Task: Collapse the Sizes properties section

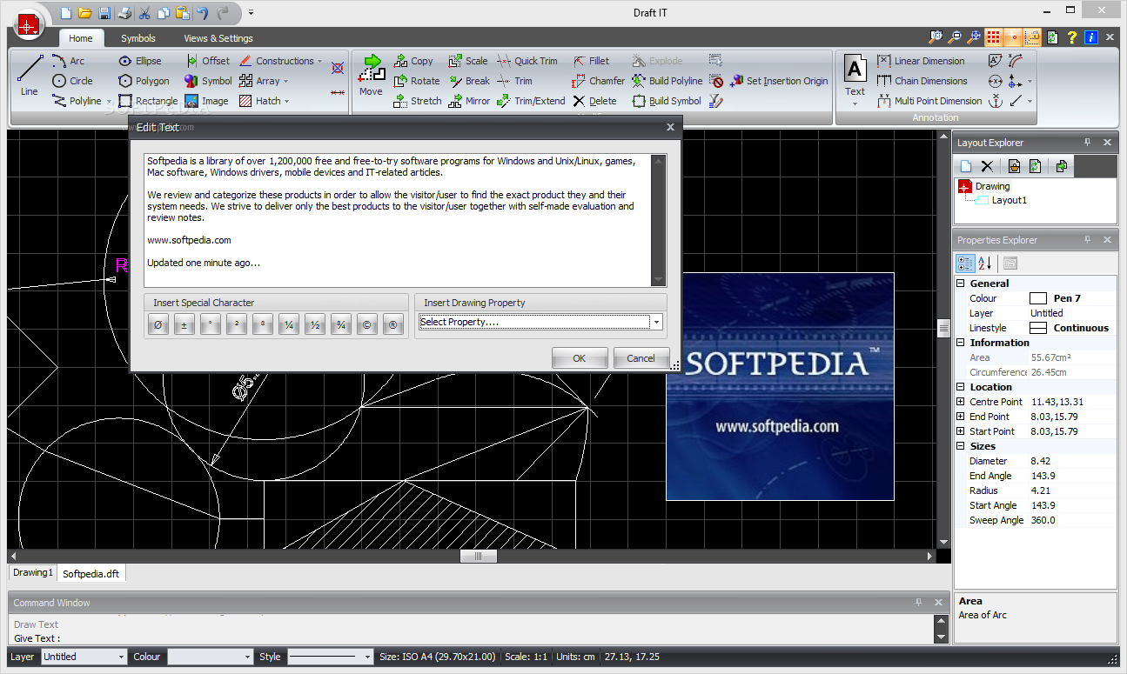Action: [961, 446]
